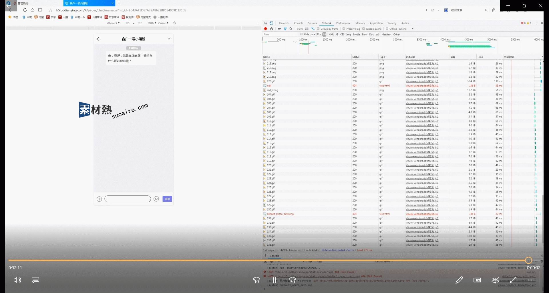Open a new browser tab
The width and height of the screenshot is (549, 293).
tap(119, 3)
